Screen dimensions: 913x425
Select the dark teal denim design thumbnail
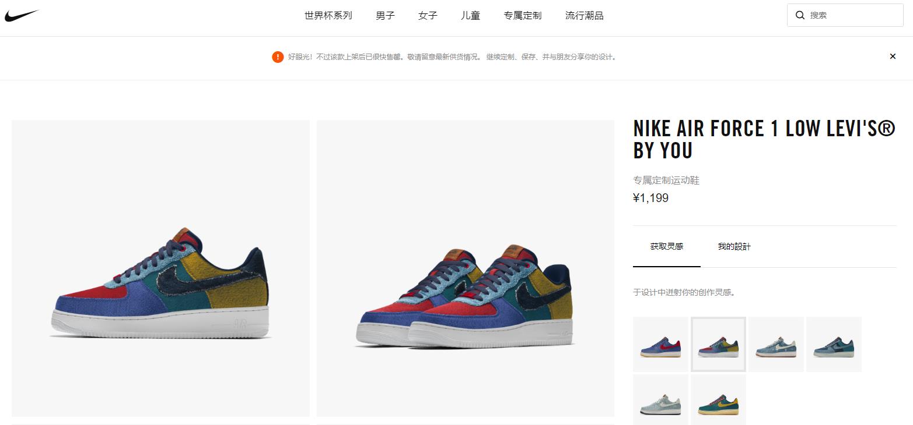(834, 344)
